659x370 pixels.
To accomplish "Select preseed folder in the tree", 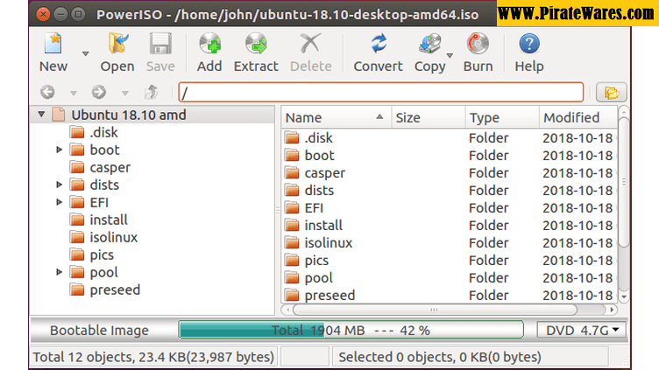I will (x=115, y=290).
